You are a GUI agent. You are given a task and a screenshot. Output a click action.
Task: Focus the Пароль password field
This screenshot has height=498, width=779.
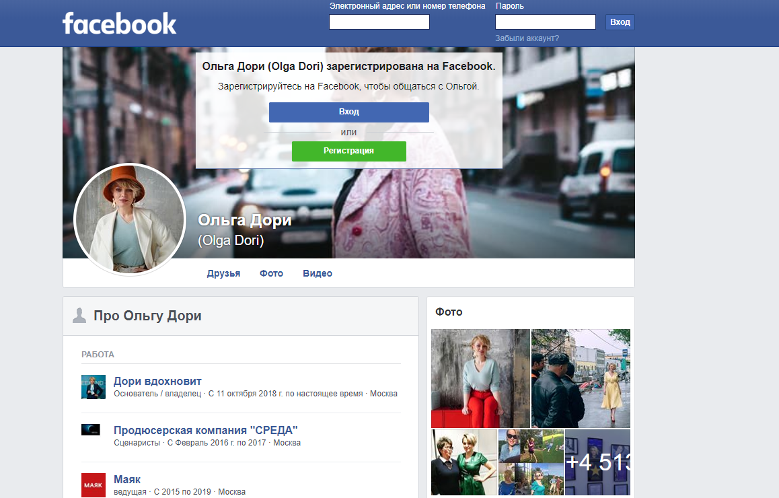pyautogui.click(x=546, y=22)
